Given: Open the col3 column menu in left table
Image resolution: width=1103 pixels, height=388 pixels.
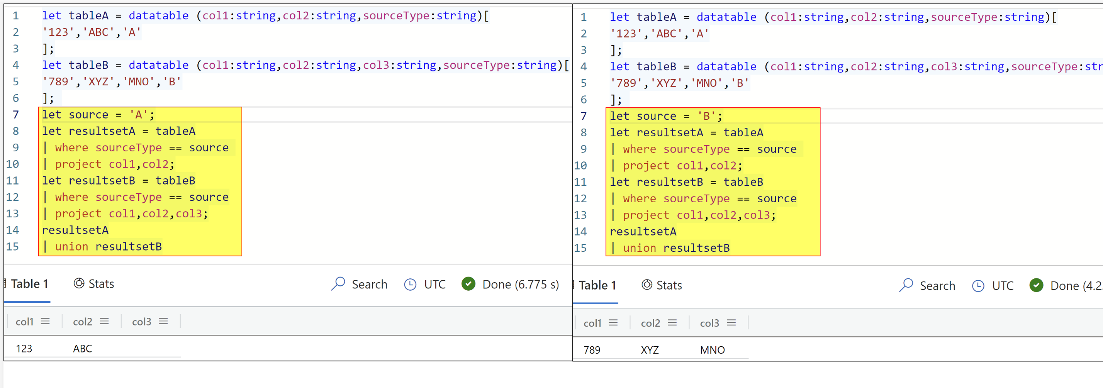Looking at the screenshot, I should coord(163,321).
